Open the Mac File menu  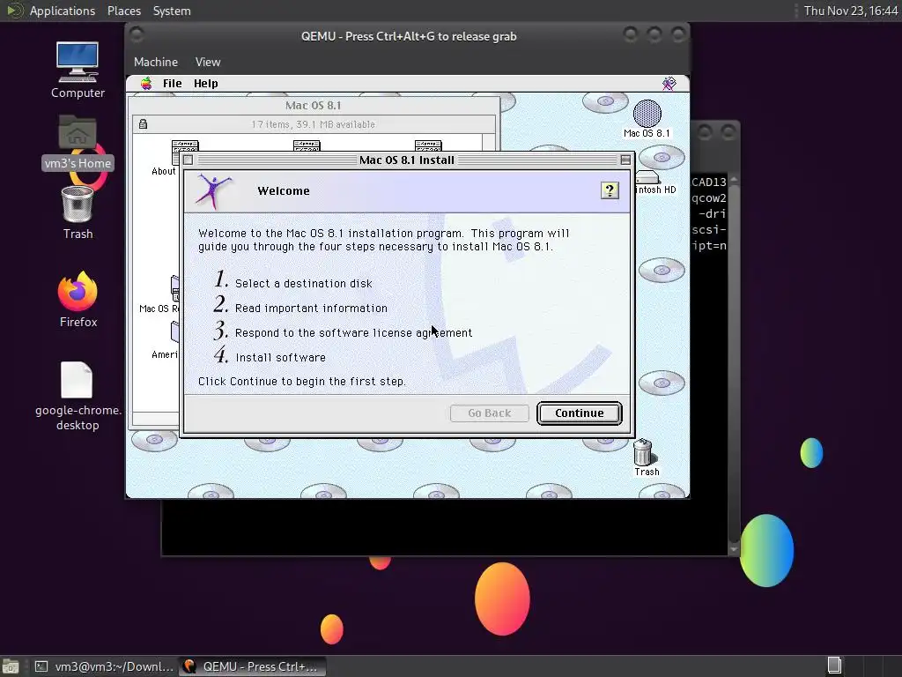point(172,84)
